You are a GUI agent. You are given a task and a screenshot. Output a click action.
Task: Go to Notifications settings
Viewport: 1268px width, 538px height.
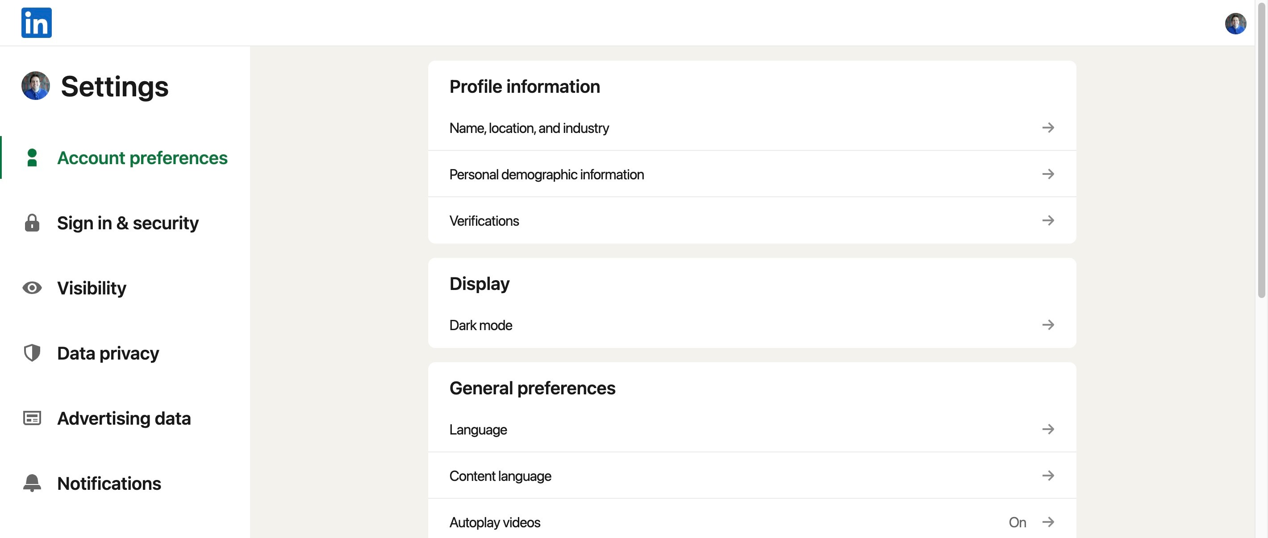(x=109, y=483)
